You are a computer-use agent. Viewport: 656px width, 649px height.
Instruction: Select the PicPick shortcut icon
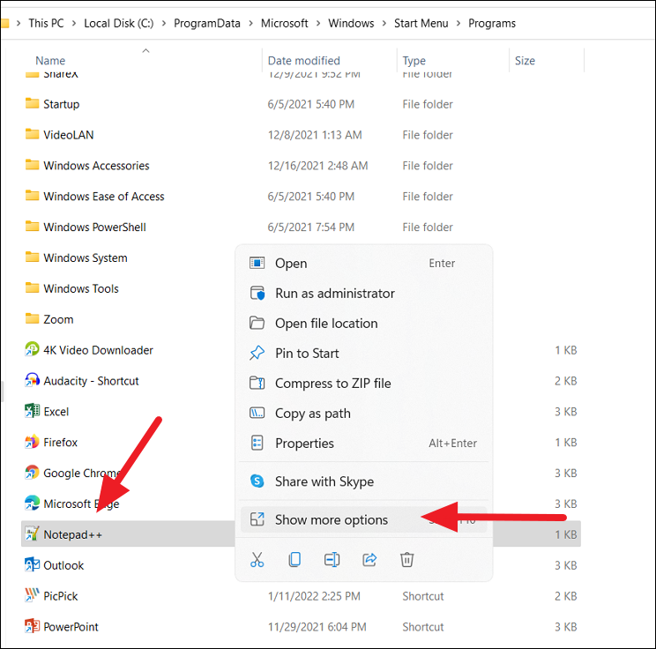coord(32,595)
